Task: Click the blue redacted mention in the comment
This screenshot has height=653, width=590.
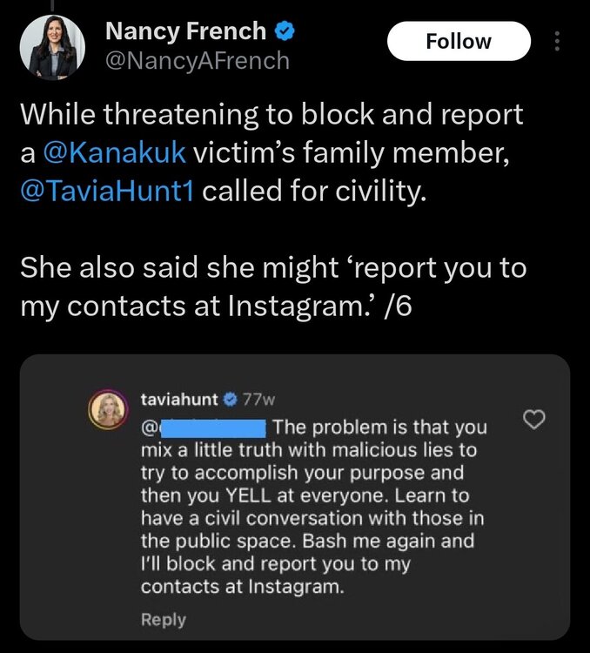Action: 213,428
